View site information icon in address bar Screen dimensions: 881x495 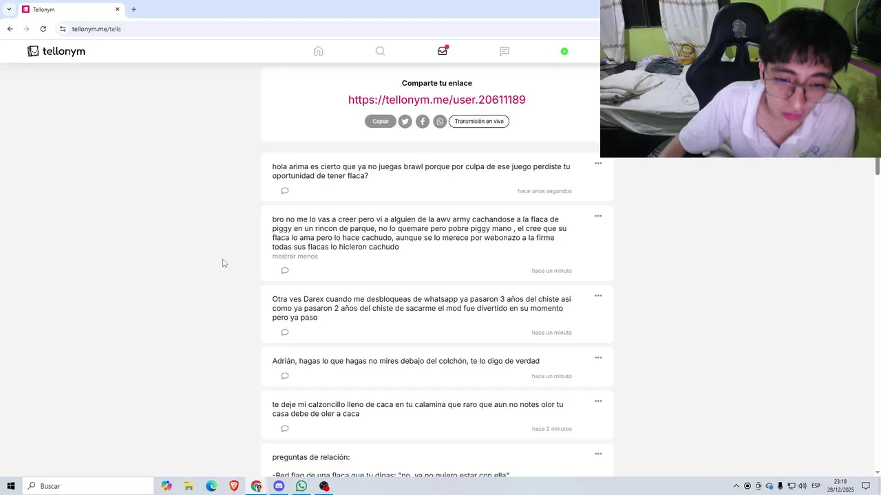(63, 29)
